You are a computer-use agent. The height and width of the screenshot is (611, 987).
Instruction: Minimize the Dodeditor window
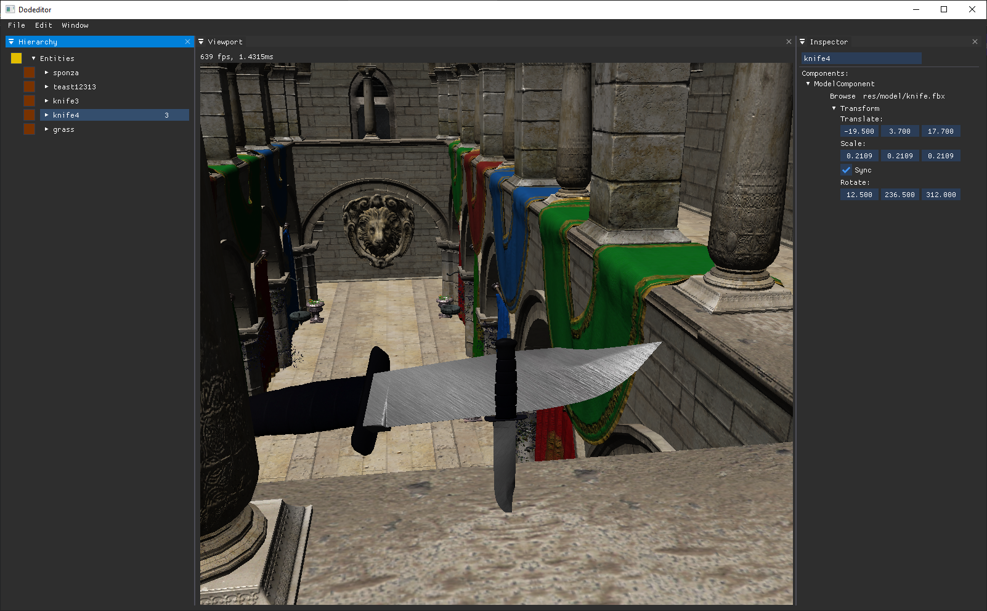[x=916, y=9]
